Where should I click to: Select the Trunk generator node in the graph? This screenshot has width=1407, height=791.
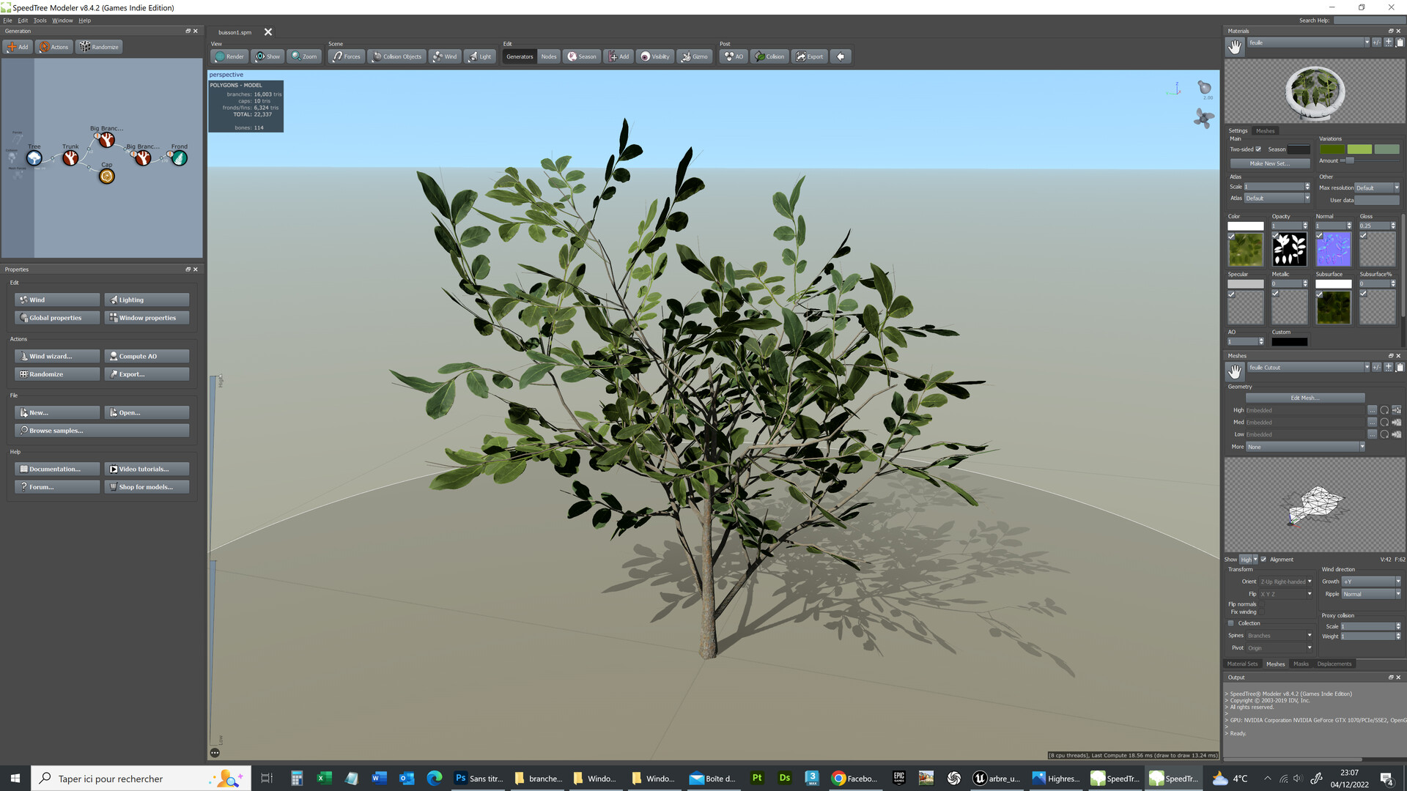70,157
